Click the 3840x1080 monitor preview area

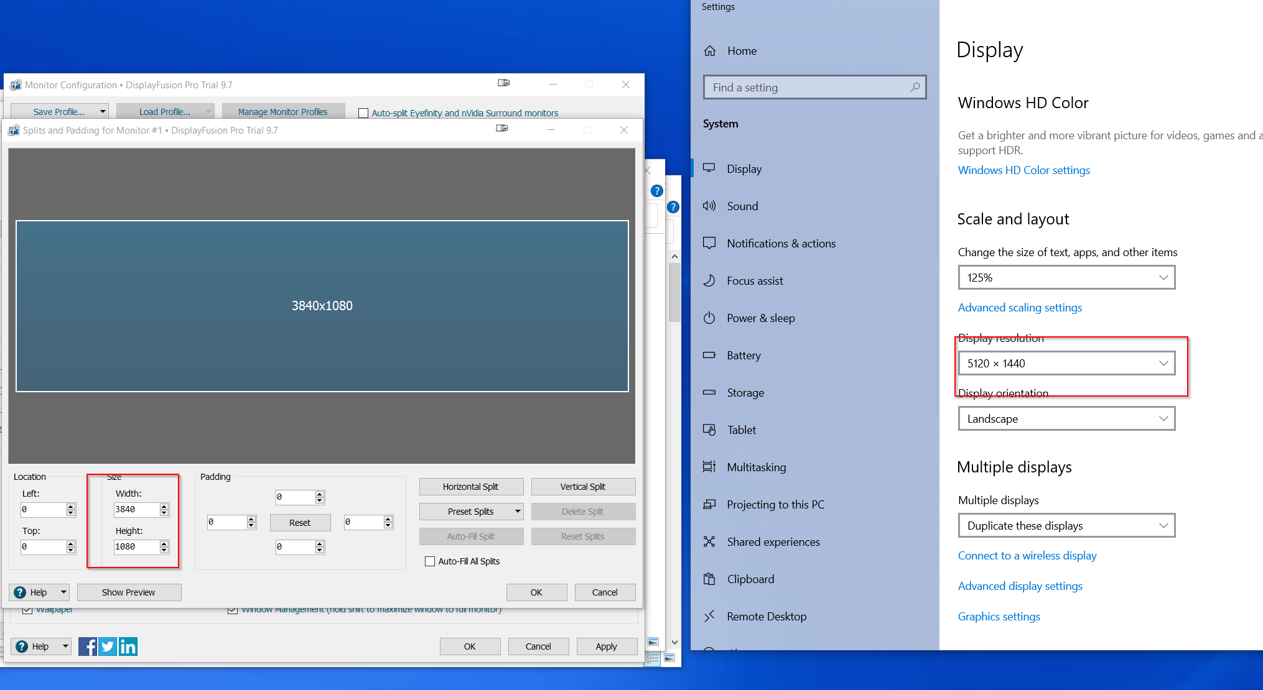pos(322,306)
